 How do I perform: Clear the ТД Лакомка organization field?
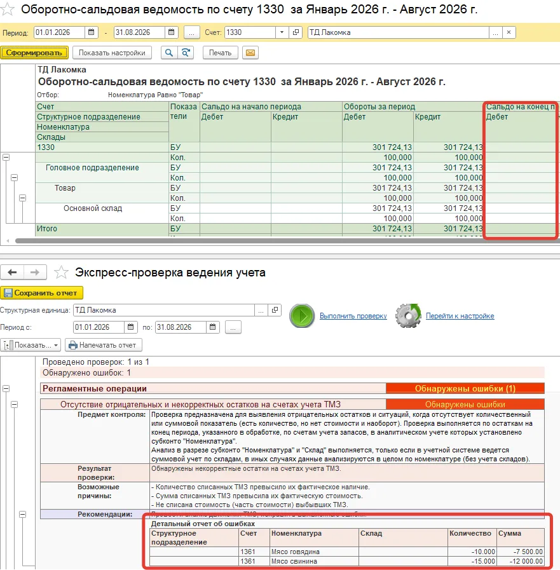(509, 32)
